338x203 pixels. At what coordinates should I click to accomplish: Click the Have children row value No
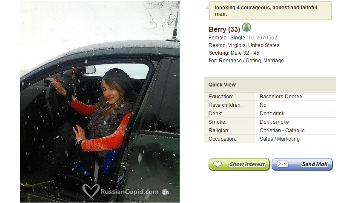[x=263, y=105]
